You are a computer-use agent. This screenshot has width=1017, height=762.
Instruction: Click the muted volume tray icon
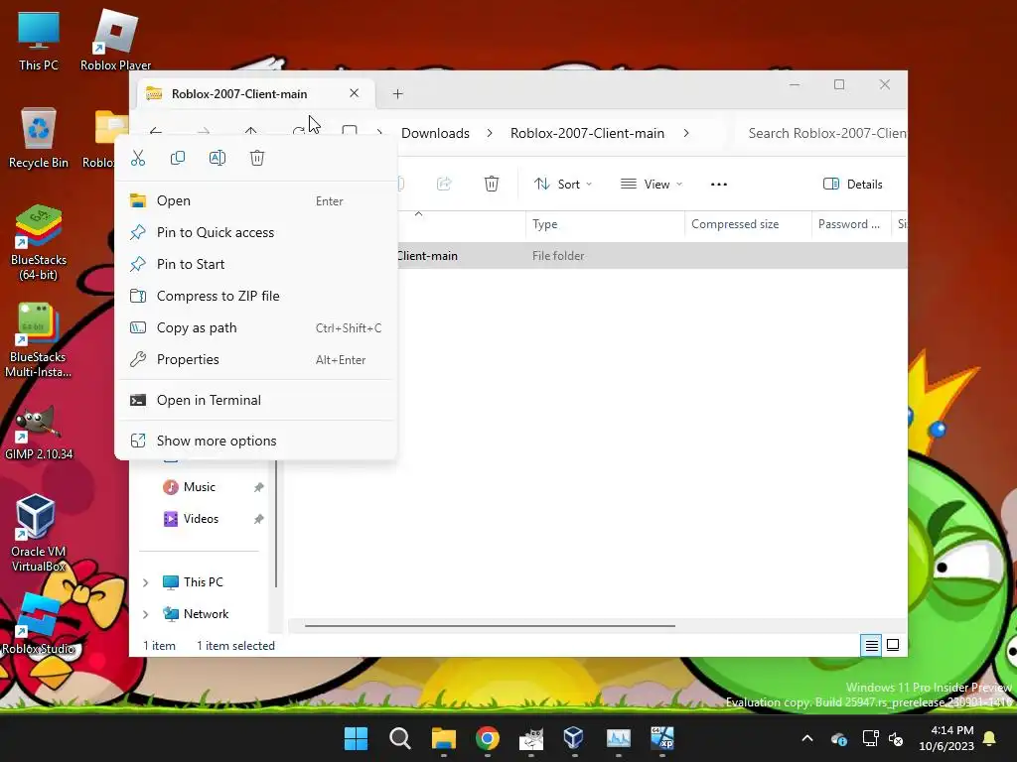point(896,738)
